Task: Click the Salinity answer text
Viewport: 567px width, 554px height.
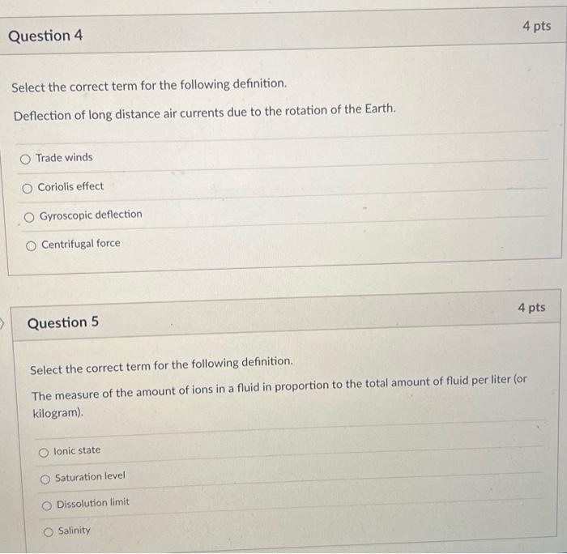Action: coord(75,531)
